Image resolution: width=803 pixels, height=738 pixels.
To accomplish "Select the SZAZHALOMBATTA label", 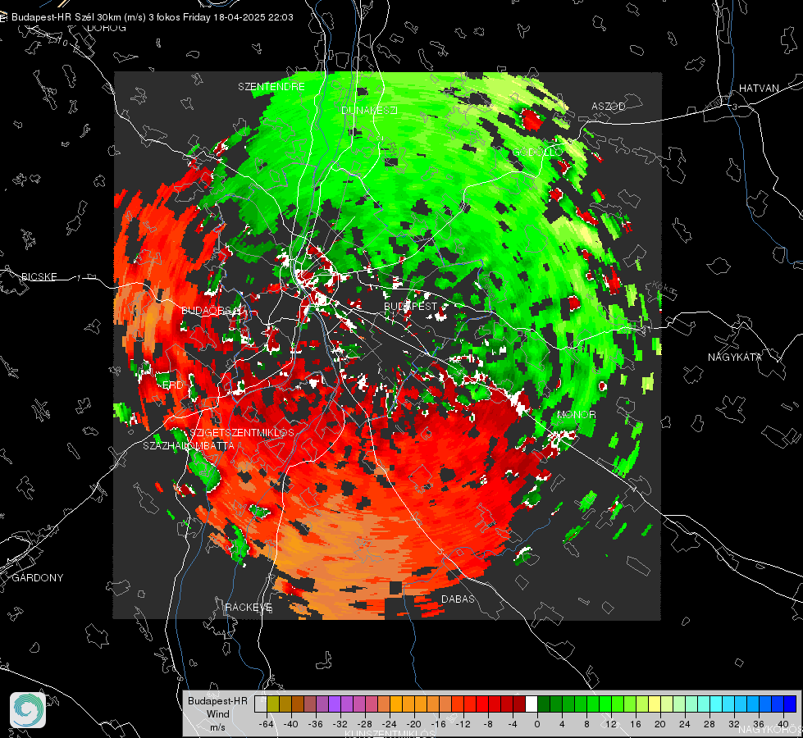I will point(189,445).
